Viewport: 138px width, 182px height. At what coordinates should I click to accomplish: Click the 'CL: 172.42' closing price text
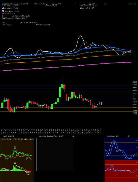[x=51, y=5]
